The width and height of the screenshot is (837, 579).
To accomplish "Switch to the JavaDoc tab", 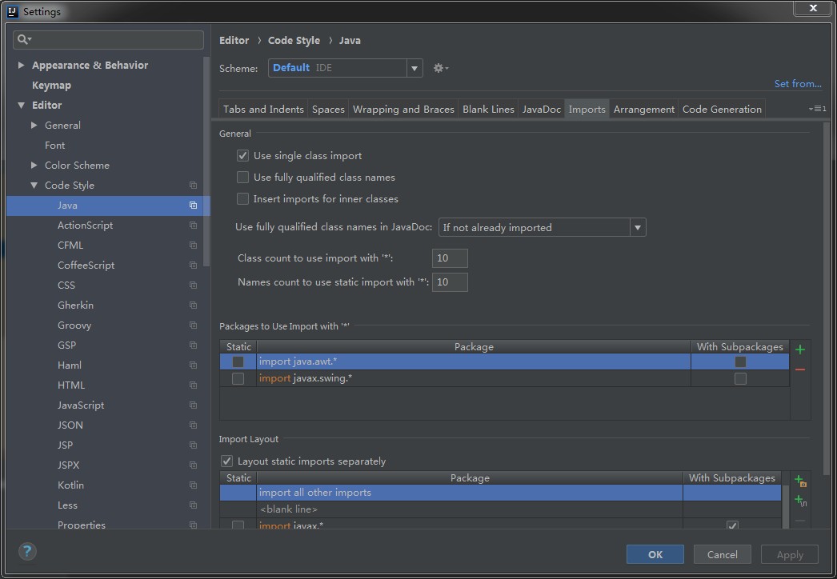I will 541,109.
